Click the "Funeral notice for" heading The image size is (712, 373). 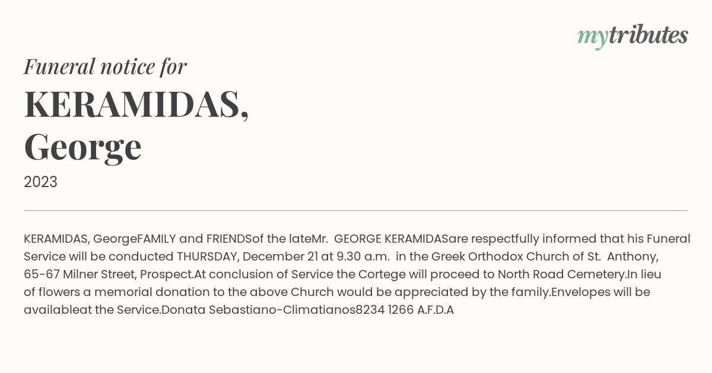coord(106,67)
